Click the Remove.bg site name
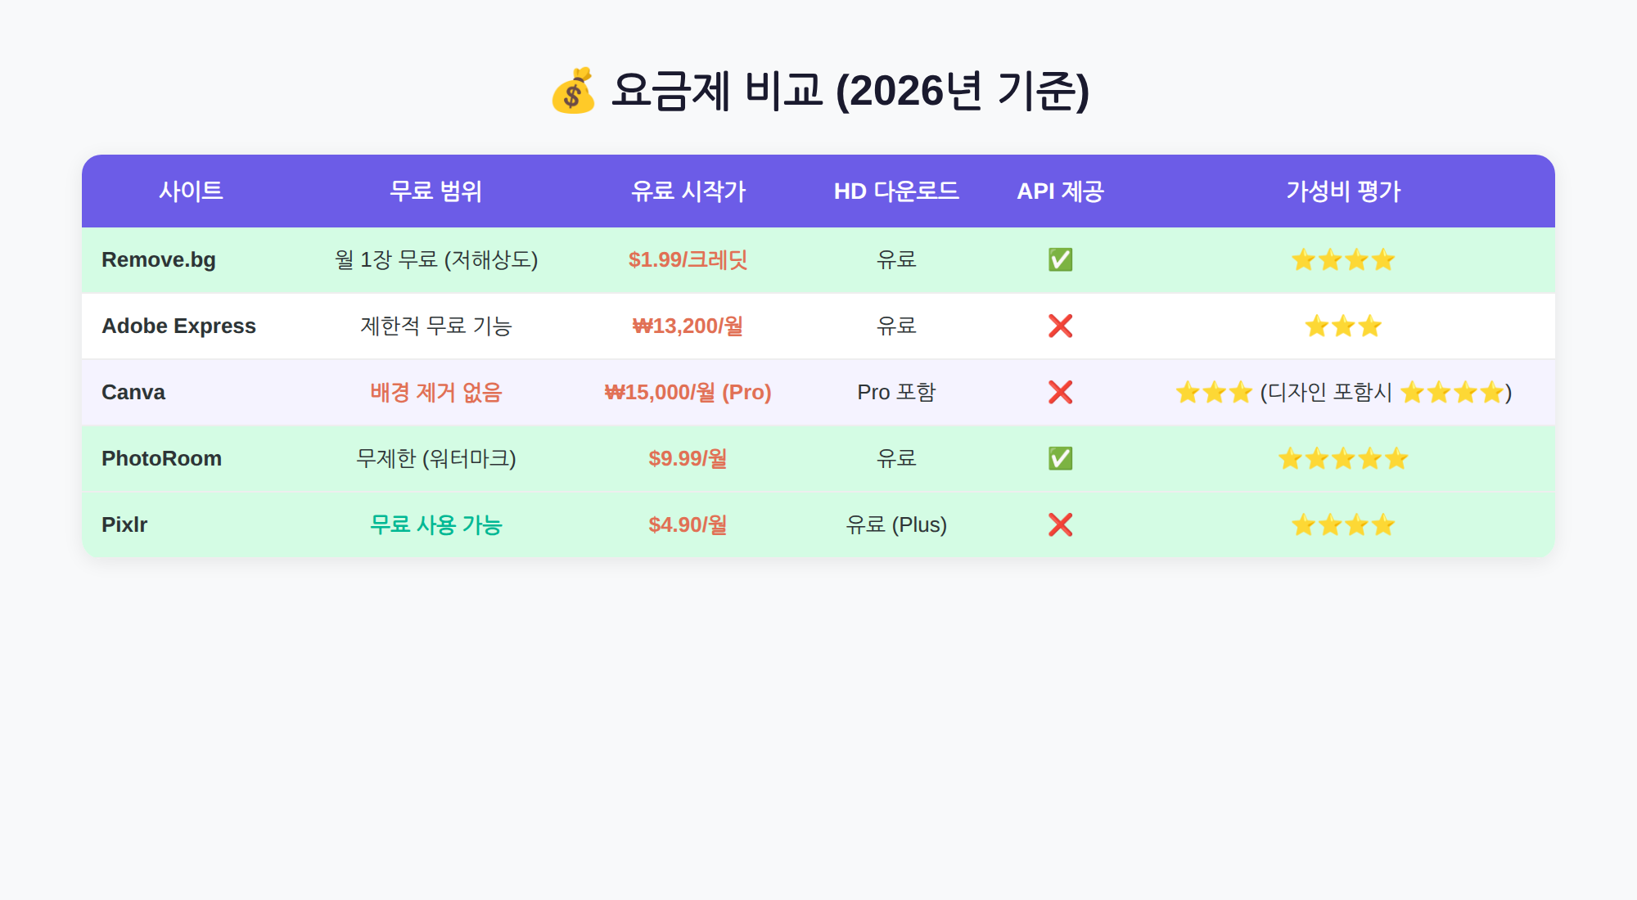 pos(159,259)
